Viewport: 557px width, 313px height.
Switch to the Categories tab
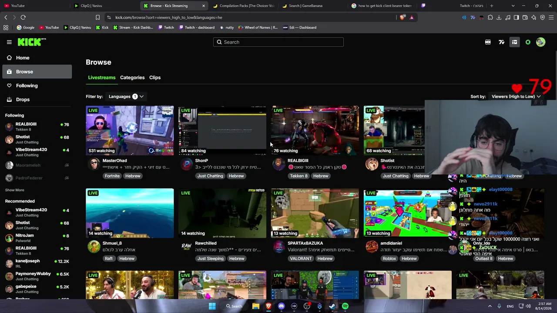[x=132, y=77]
